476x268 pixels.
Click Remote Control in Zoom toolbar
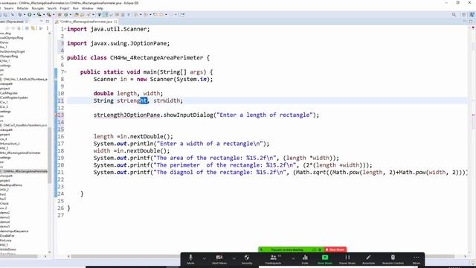[x=393, y=259]
